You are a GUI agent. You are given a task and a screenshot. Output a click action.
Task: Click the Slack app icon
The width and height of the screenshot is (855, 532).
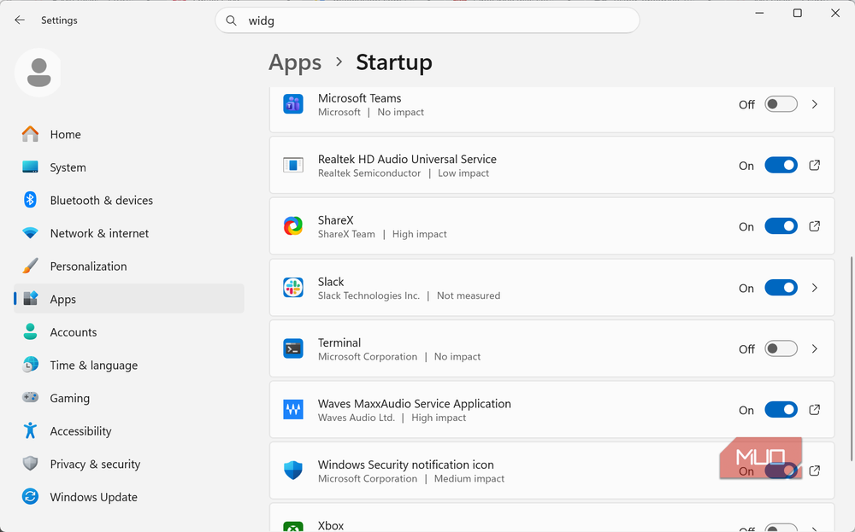(293, 288)
